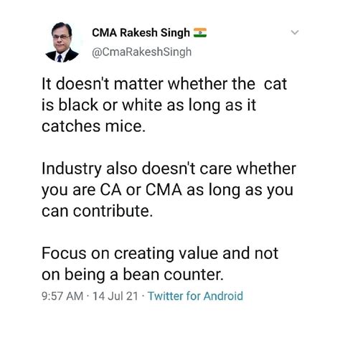Click the word "Android" in the source label

coord(223,296)
